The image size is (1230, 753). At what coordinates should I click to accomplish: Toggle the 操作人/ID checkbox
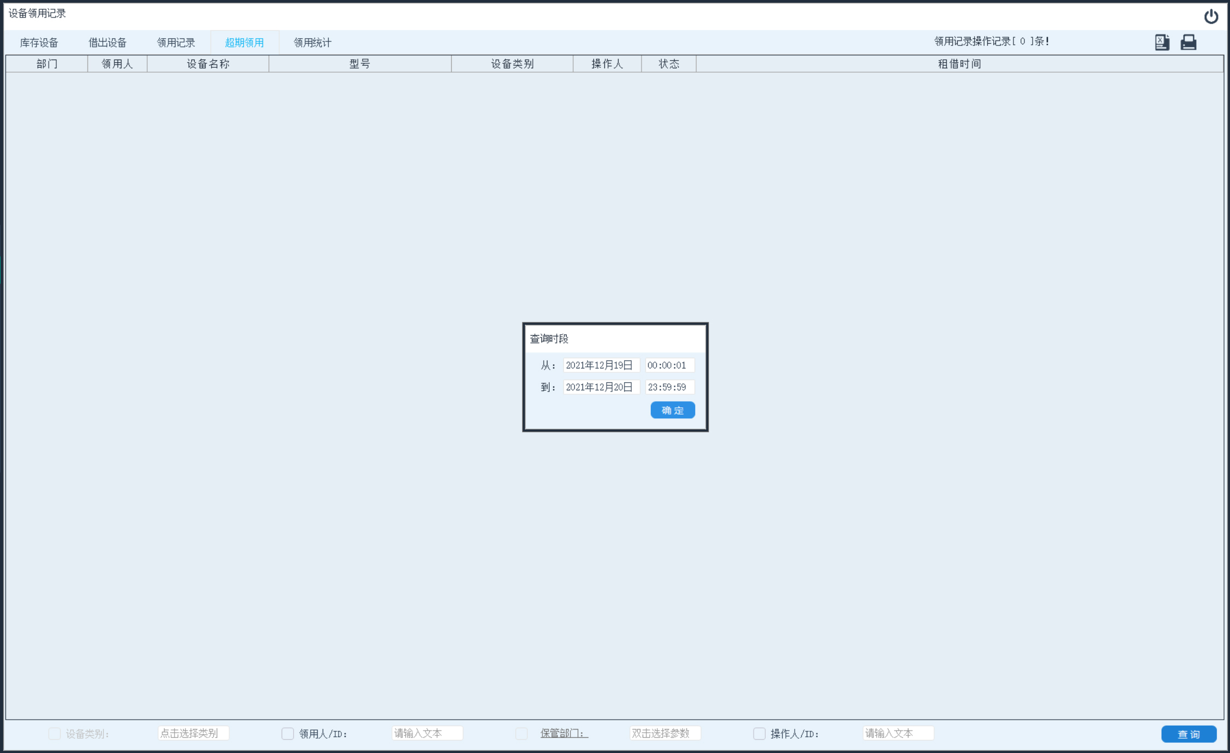[x=759, y=733]
